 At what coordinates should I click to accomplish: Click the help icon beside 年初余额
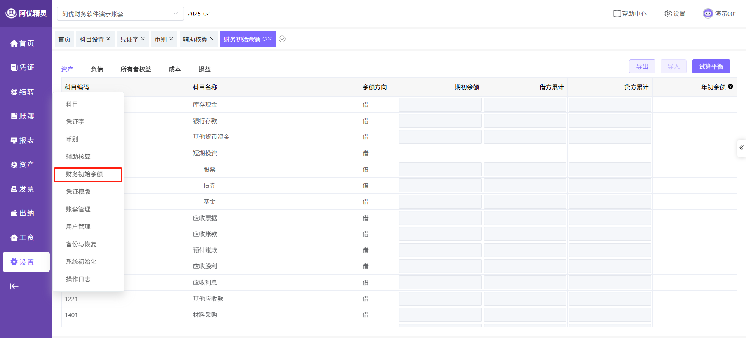click(730, 87)
